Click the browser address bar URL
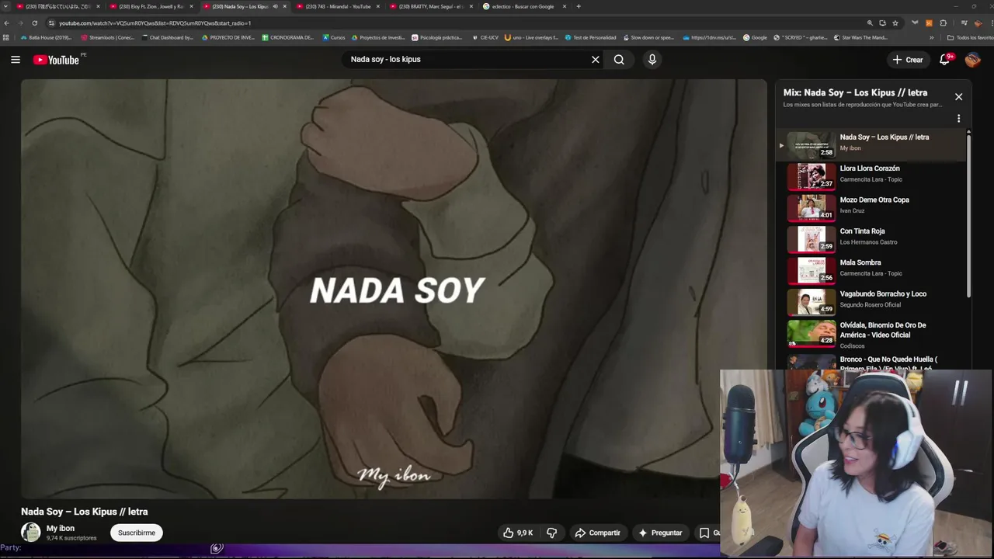The height and width of the screenshot is (559, 994). pos(155,23)
